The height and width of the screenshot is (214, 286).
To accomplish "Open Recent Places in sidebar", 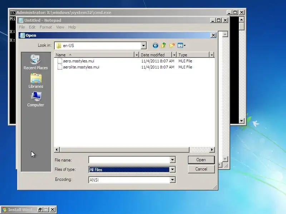I will click(x=36, y=62).
